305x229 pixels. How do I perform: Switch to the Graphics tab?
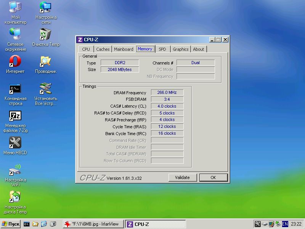click(x=181, y=49)
